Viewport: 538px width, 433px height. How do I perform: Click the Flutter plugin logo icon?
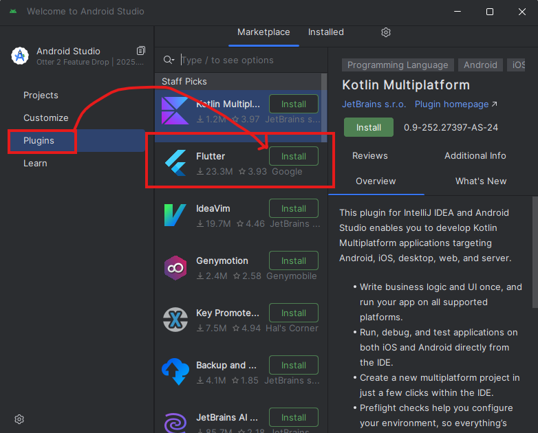coord(175,163)
